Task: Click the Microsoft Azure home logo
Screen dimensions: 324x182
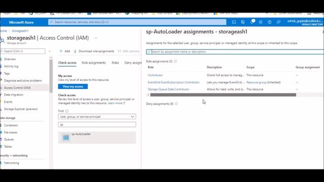Action: pos(21,22)
